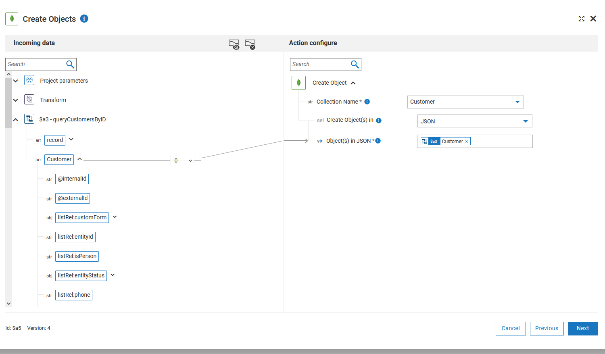Click the info icon beside Collection Name
605x354 pixels.
pos(367,102)
